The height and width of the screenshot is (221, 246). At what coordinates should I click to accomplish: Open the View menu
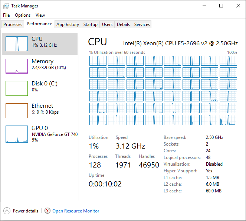[40, 15]
